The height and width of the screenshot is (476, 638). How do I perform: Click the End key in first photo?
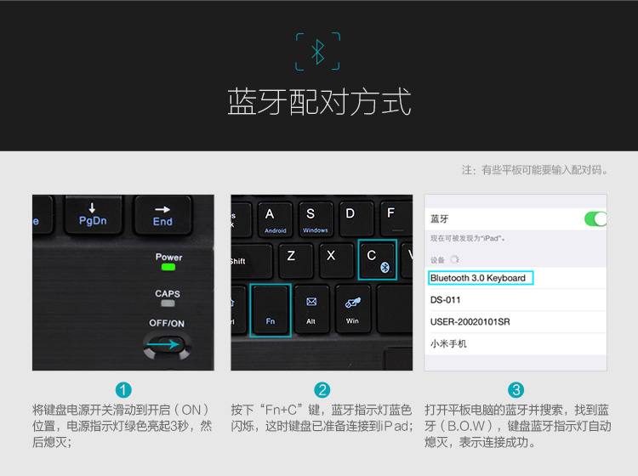click(162, 215)
